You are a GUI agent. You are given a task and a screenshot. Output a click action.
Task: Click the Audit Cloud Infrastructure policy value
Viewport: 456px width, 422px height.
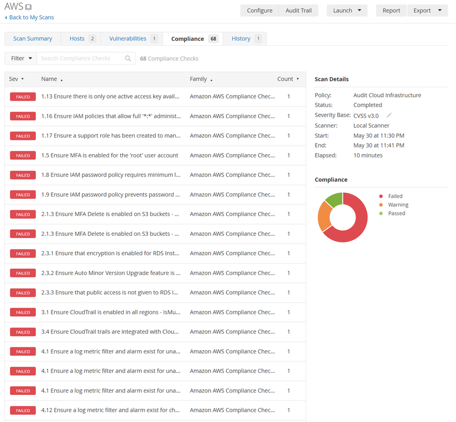(x=387, y=96)
